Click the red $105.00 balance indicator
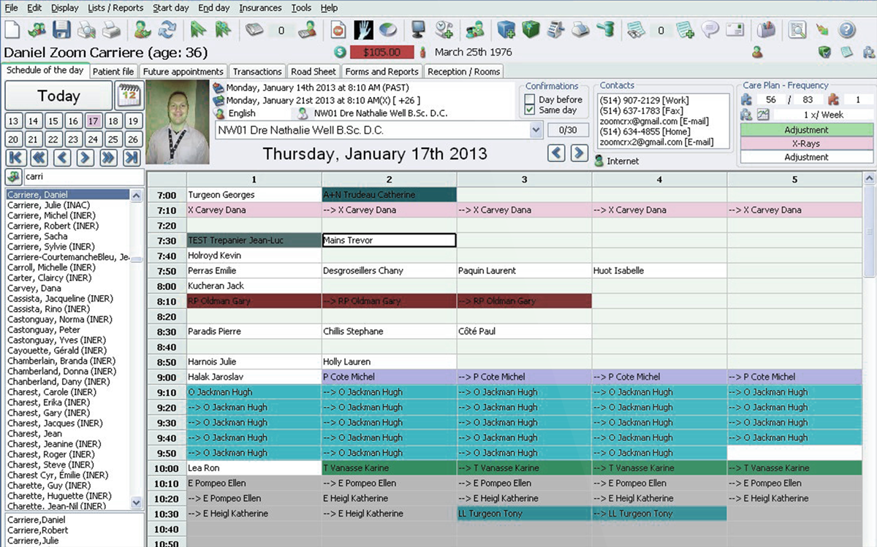Viewport: 877px width, 547px height. coord(381,53)
